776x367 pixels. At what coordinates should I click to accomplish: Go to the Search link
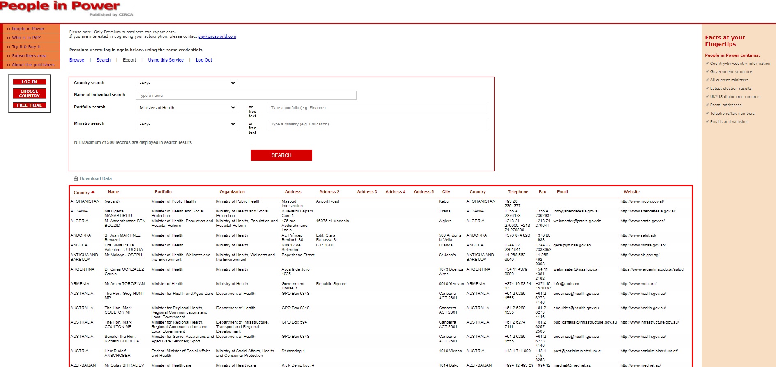tap(104, 60)
